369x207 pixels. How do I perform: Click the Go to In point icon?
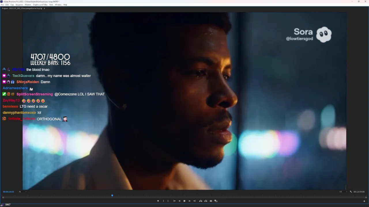tap(174, 201)
